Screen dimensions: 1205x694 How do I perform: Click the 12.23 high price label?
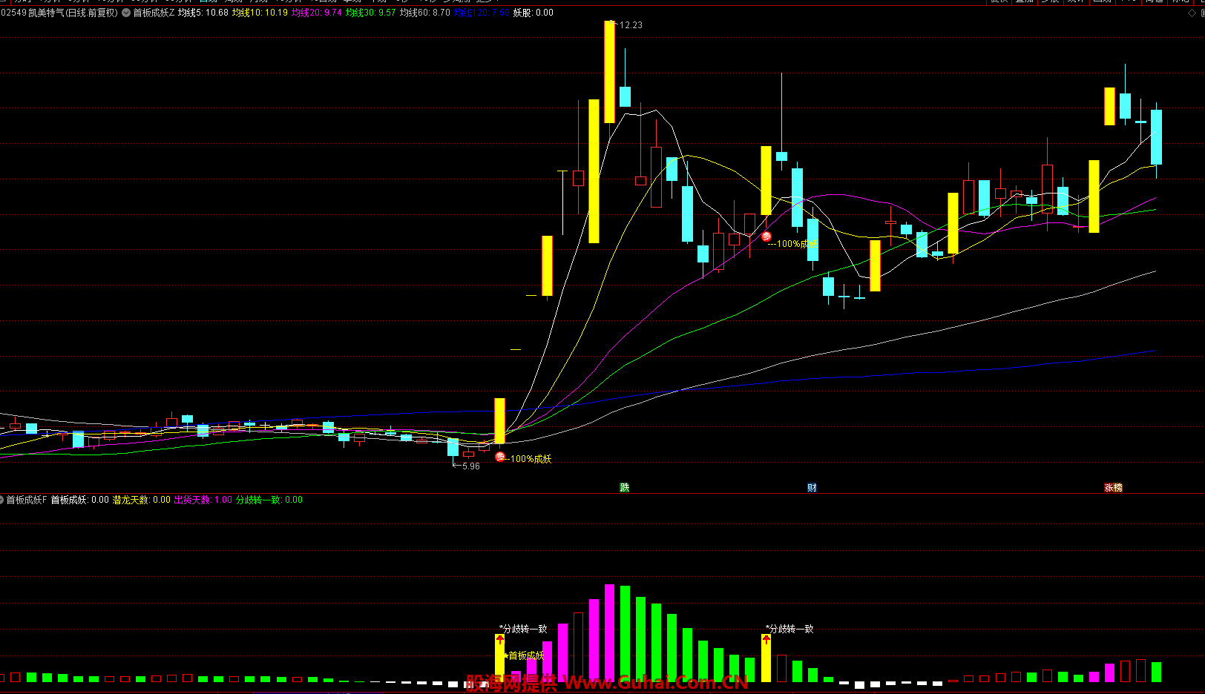(x=631, y=25)
